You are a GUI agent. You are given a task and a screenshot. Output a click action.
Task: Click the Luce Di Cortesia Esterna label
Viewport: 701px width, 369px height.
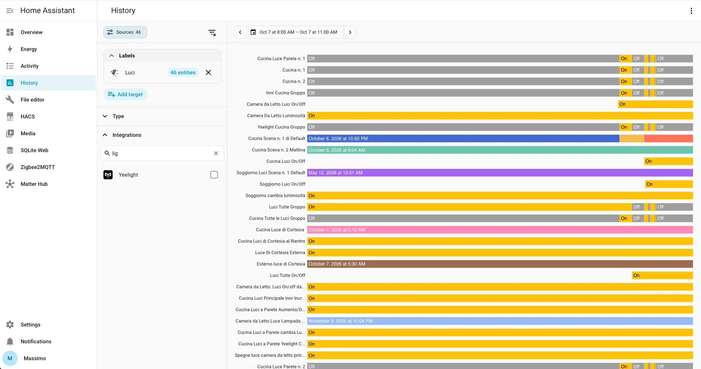(x=280, y=253)
